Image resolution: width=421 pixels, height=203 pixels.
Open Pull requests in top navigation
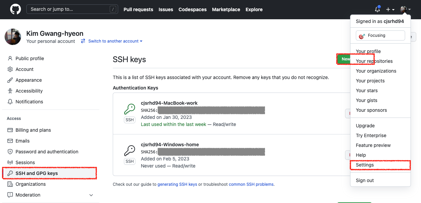[x=138, y=9]
